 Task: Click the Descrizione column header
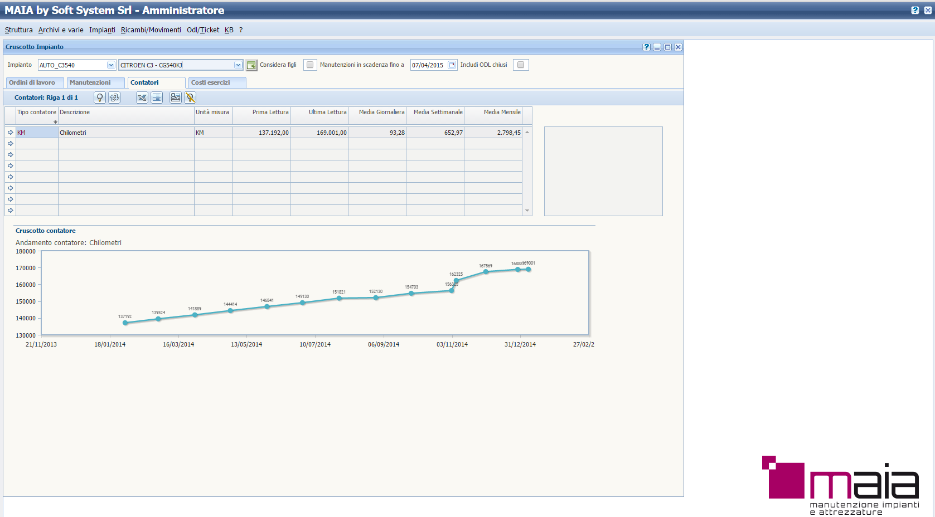tap(126, 115)
